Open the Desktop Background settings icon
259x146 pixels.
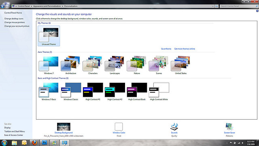[x=64, y=127]
